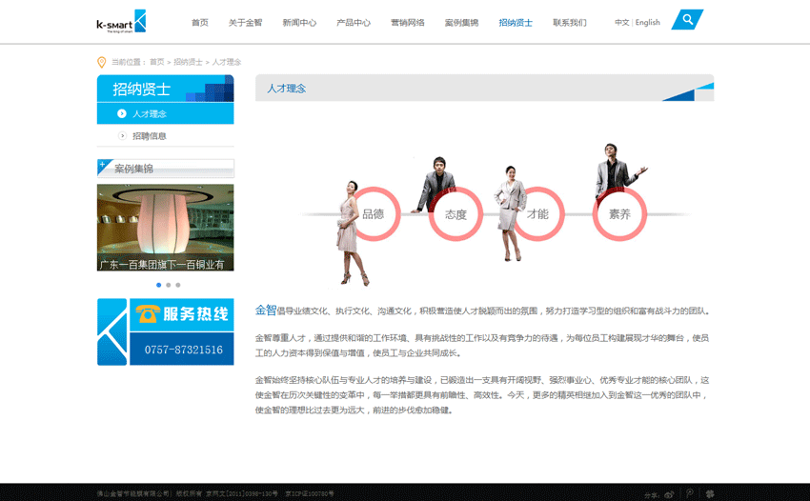Viewport: 810px width, 501px height.
Task: Select the third carousel dot indicator
Action: pyautogui.click(x=178, y=285)
